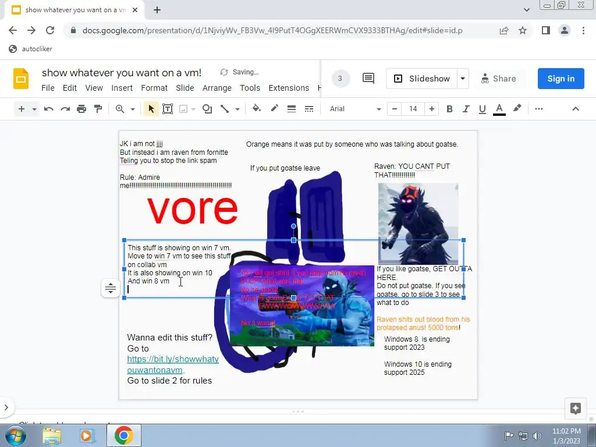The width and height of the screenshot is (596, 447).
Task: Select the Shape tool
Action: pos(207,109)
